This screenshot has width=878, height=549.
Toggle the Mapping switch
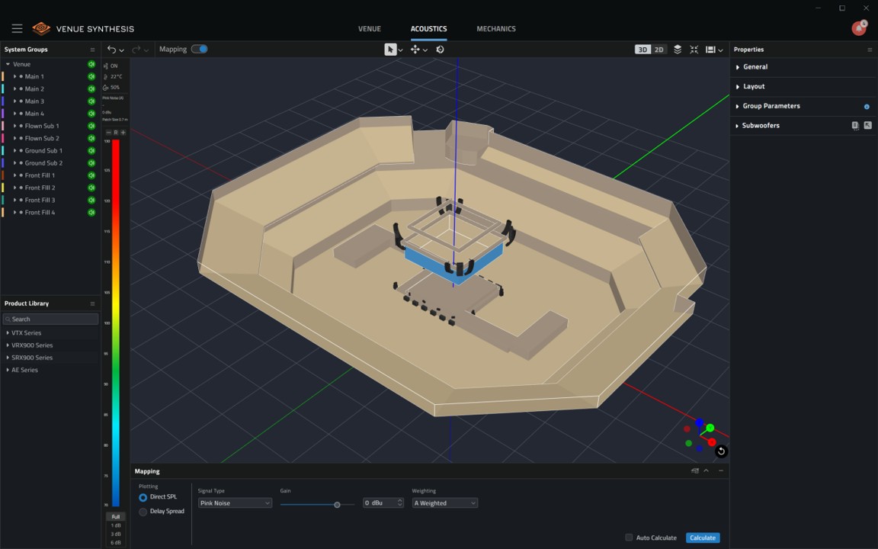[200, 50]
